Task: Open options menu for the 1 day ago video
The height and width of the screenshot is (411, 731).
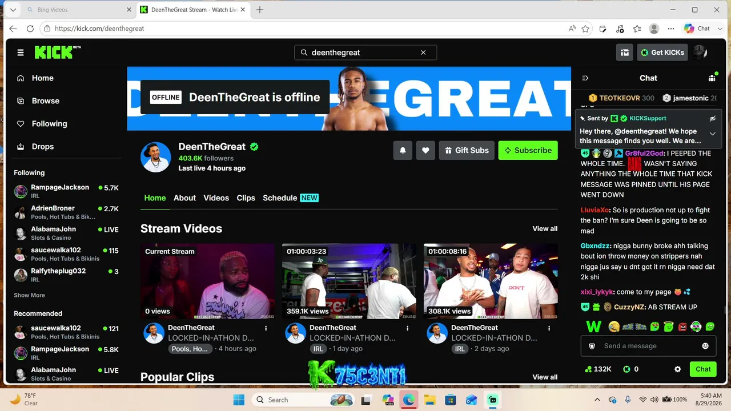Action: (408, 328)
